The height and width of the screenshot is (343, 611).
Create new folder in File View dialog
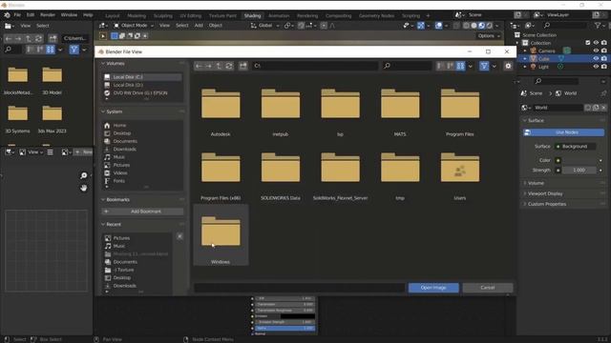click(243, 66)
